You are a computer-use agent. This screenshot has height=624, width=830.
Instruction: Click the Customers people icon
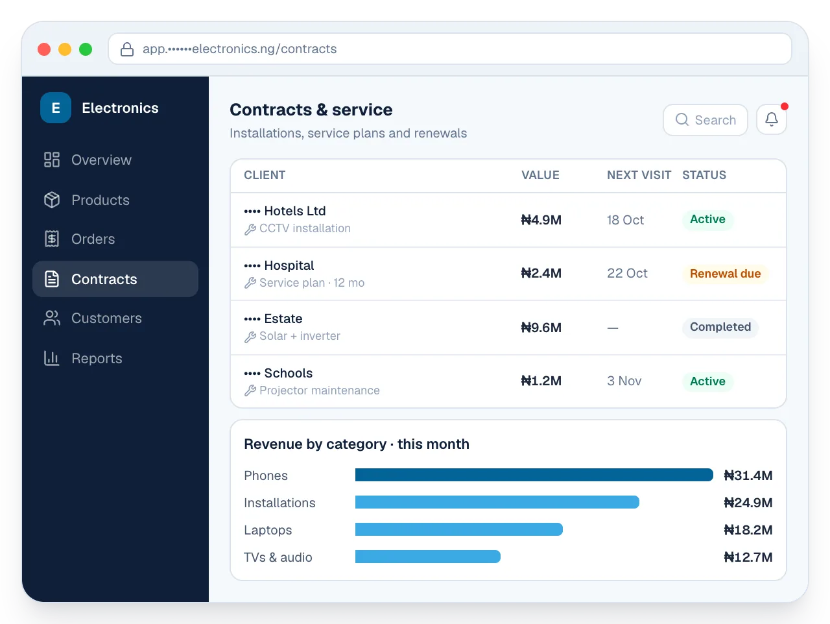(x=52, y=318)
